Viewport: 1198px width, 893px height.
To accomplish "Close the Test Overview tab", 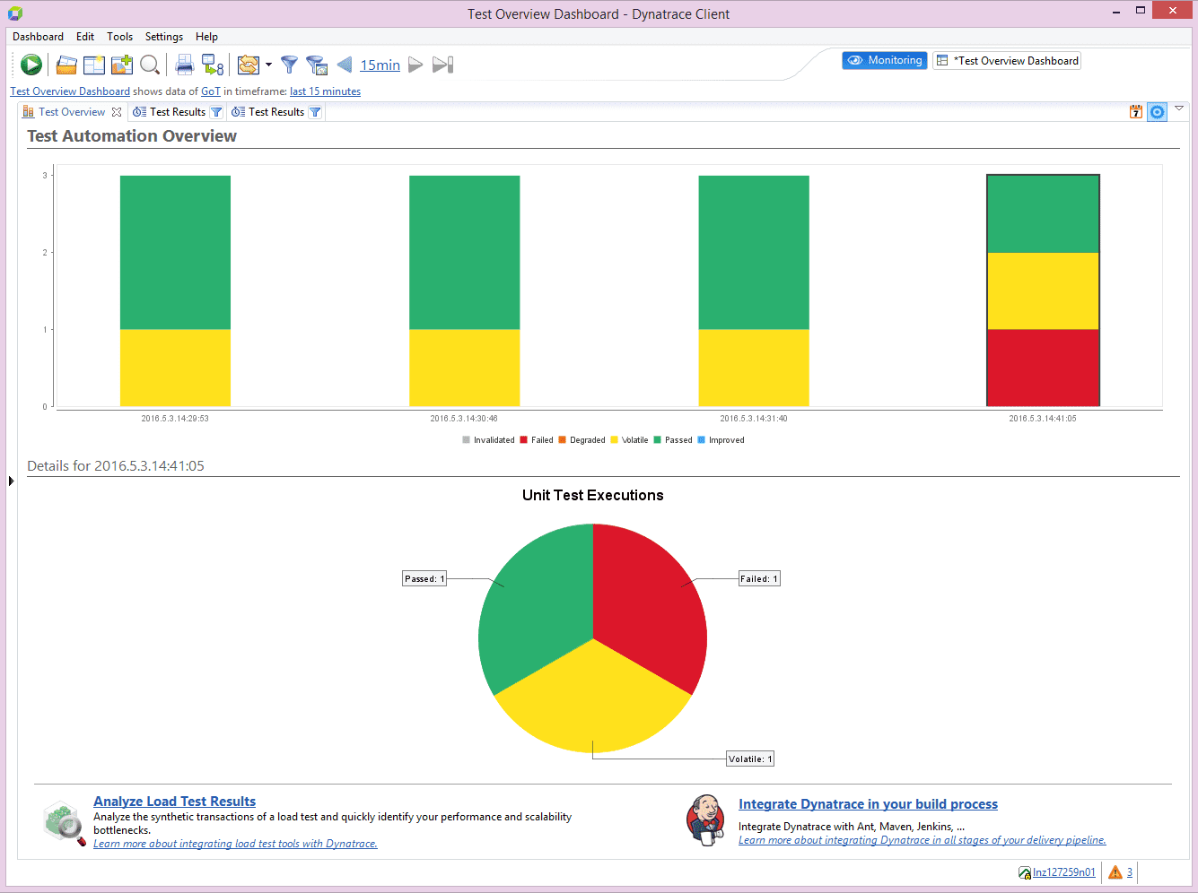I will pyautogui.click(x=117, y=112).
